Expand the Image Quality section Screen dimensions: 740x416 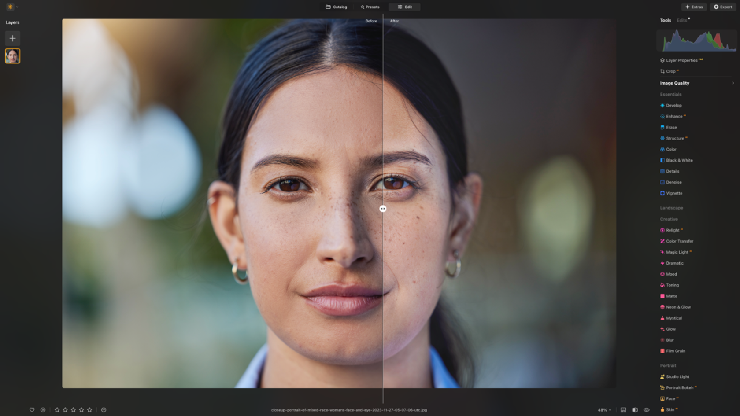tap(674, 83)
